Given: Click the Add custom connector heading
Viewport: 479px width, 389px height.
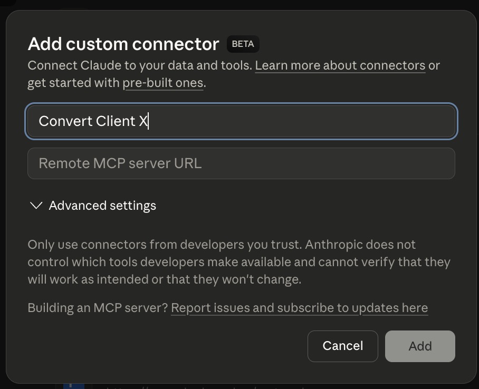Looking at the screenshot, I should [x=123, y=44].
